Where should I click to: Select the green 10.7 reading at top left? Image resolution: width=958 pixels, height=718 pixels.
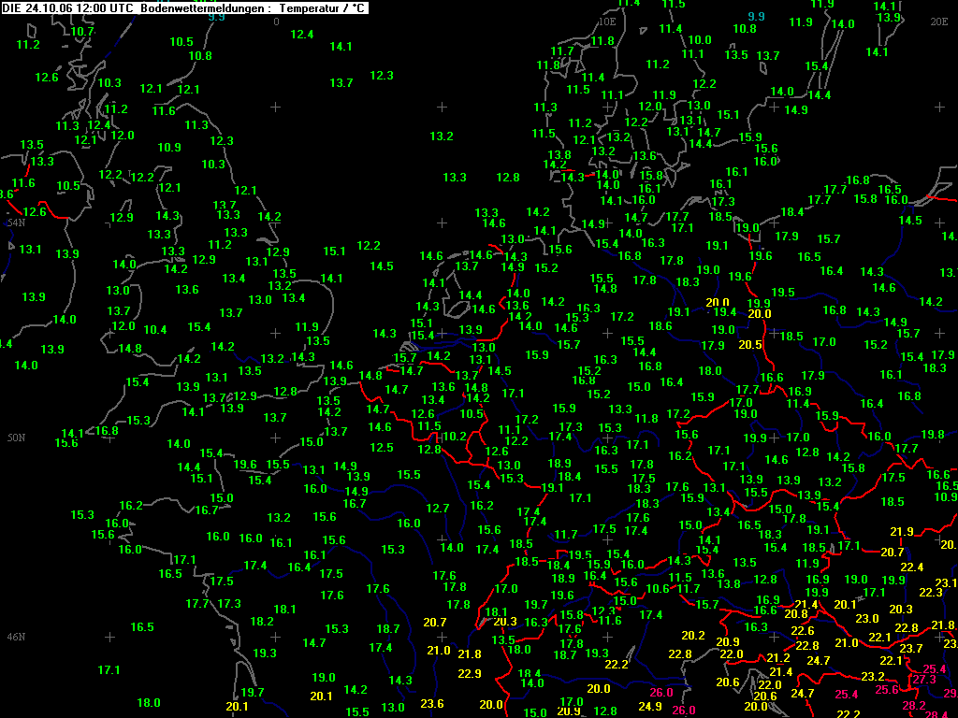(x=82, y=31)
